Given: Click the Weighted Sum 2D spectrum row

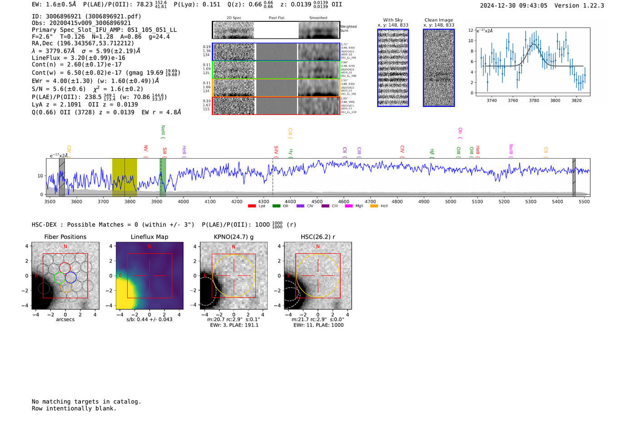Looking at the screenshot, I should click(x=276, y=30).
